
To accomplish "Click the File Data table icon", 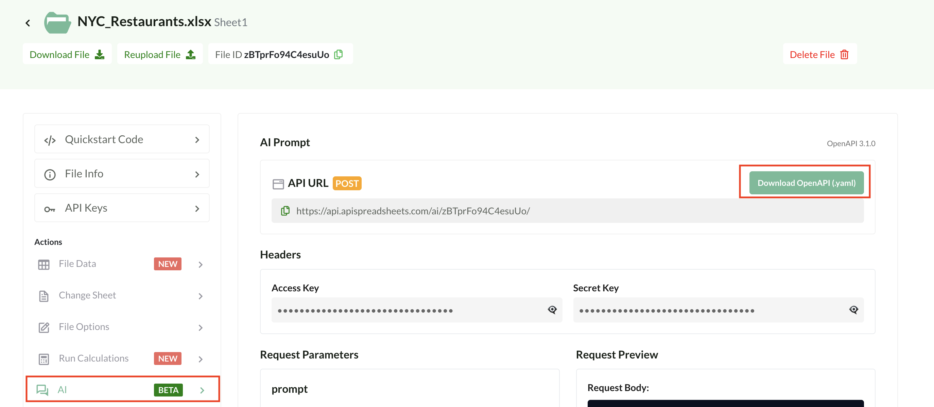I will point(44,264).
